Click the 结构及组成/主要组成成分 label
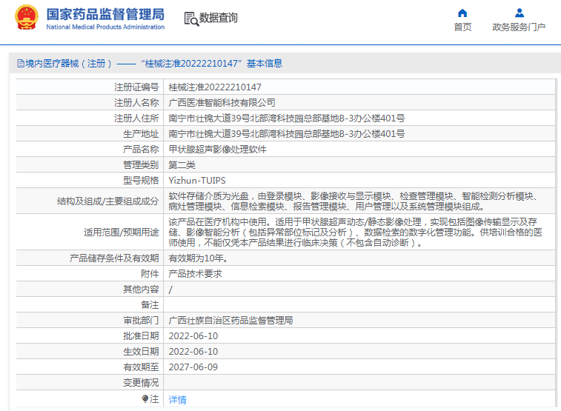Screen dimensions: 561x411 (x=107, y=201)
